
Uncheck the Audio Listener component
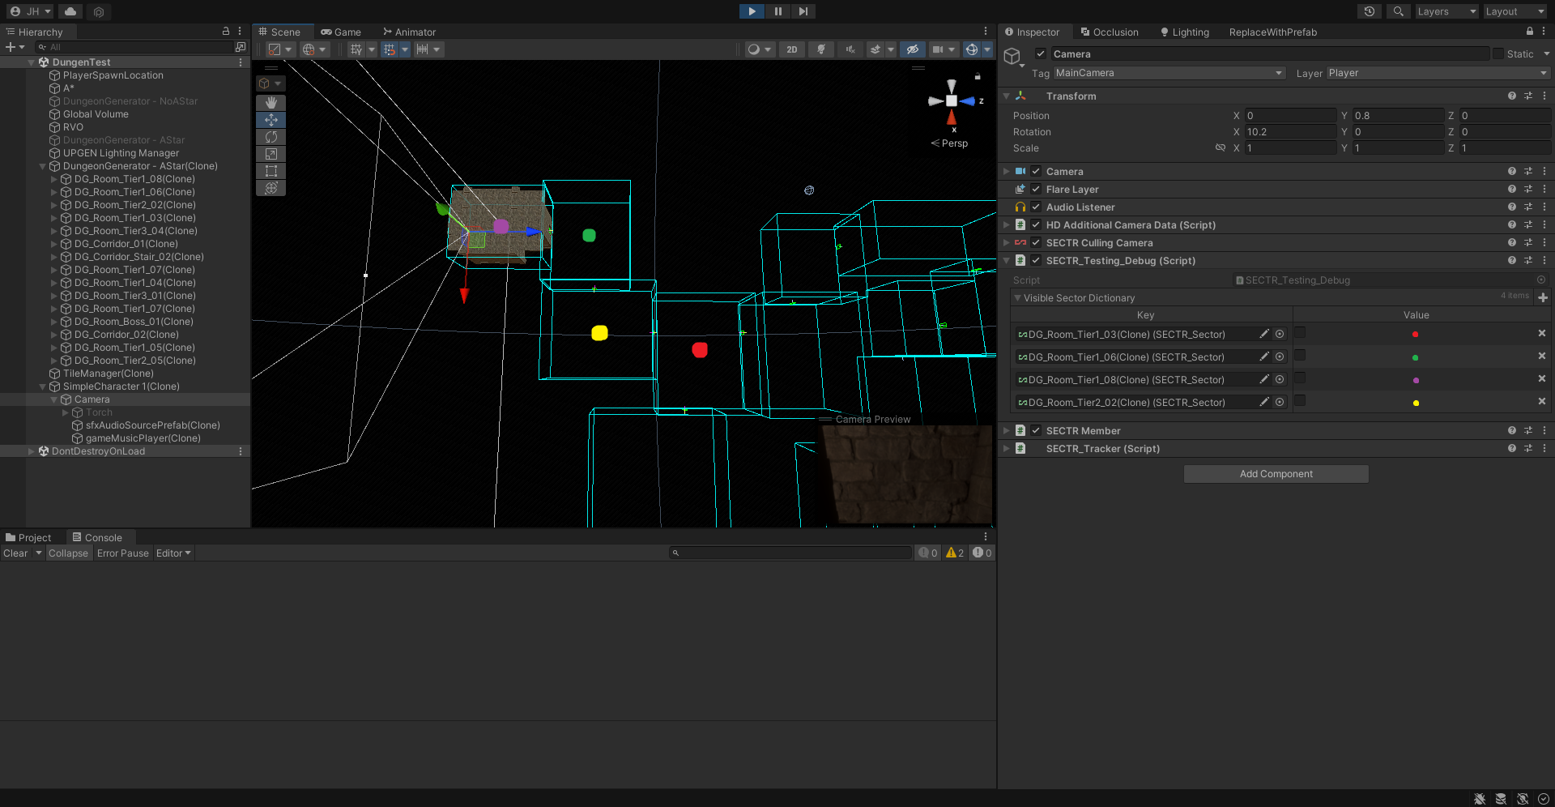[1036, 207]
